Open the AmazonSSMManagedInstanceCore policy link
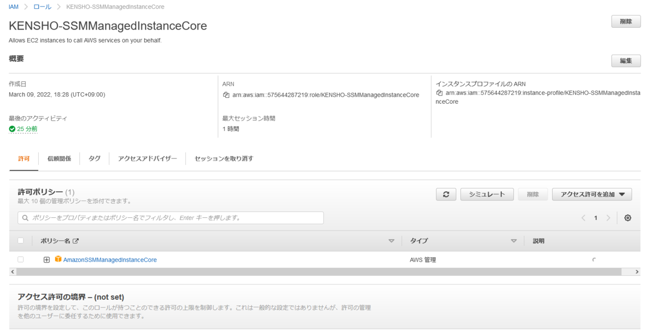 coord(110,260)
